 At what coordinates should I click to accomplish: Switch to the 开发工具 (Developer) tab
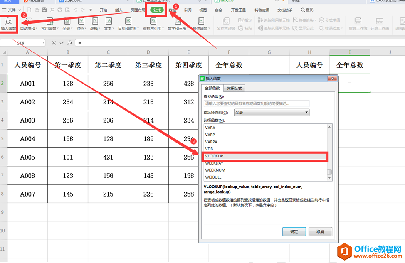click(238, 10)
